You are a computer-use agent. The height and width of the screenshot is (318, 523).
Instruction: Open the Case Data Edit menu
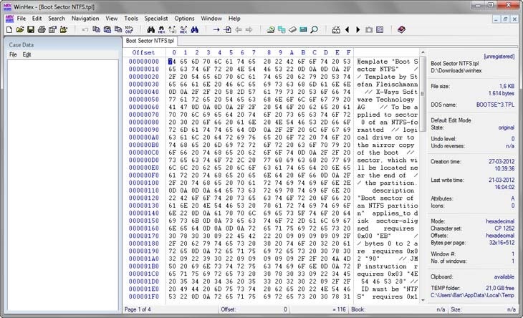(x=27, y=54)
